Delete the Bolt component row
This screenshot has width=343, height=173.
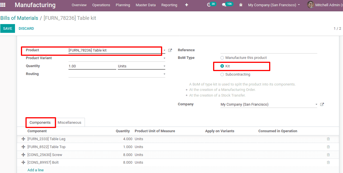tap(328, 163)
